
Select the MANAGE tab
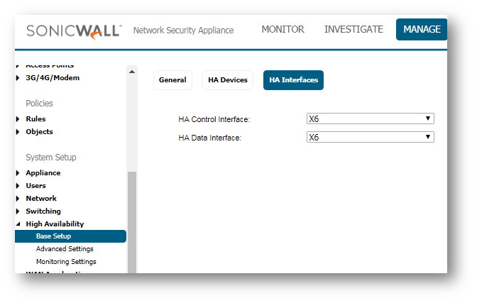(422, 30)
